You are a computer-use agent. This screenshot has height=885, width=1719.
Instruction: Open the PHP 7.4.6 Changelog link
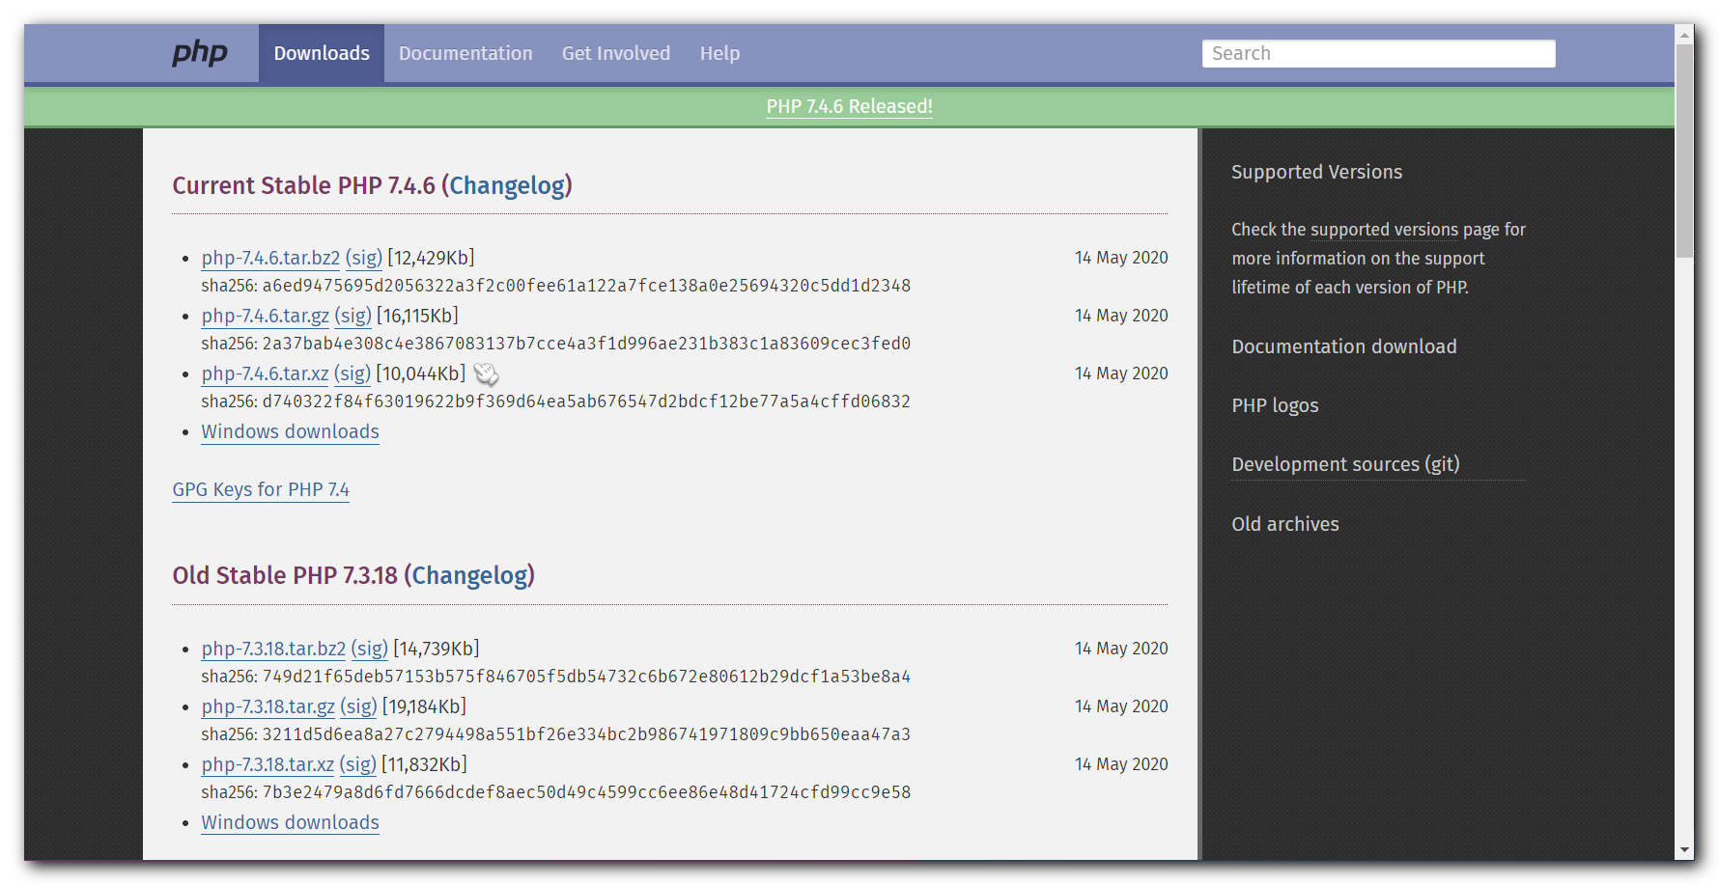tap(507, 185)
